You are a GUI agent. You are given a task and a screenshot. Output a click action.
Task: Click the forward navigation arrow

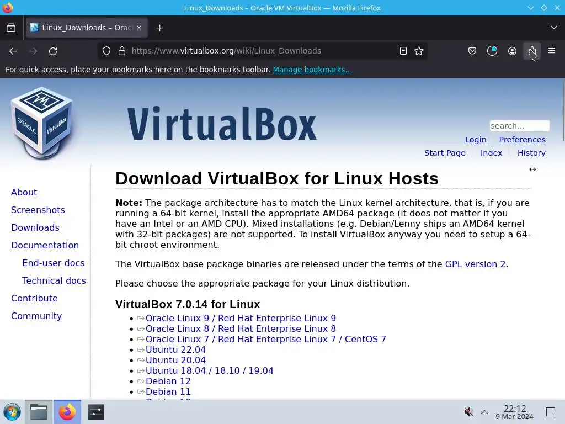click(33, 51)
